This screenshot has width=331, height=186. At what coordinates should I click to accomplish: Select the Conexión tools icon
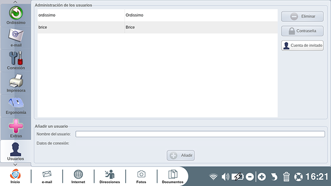coord(16,61)
